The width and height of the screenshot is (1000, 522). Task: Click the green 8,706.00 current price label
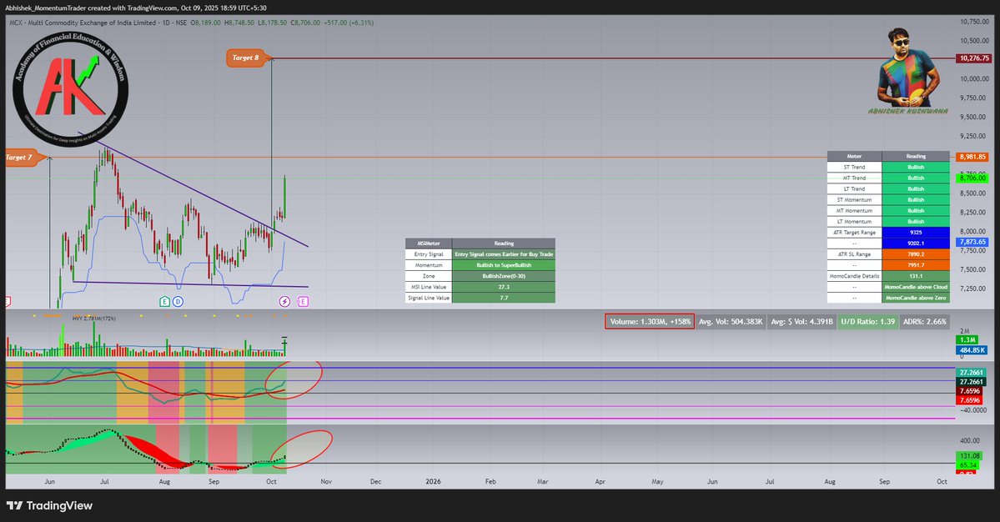coord(972,178)
